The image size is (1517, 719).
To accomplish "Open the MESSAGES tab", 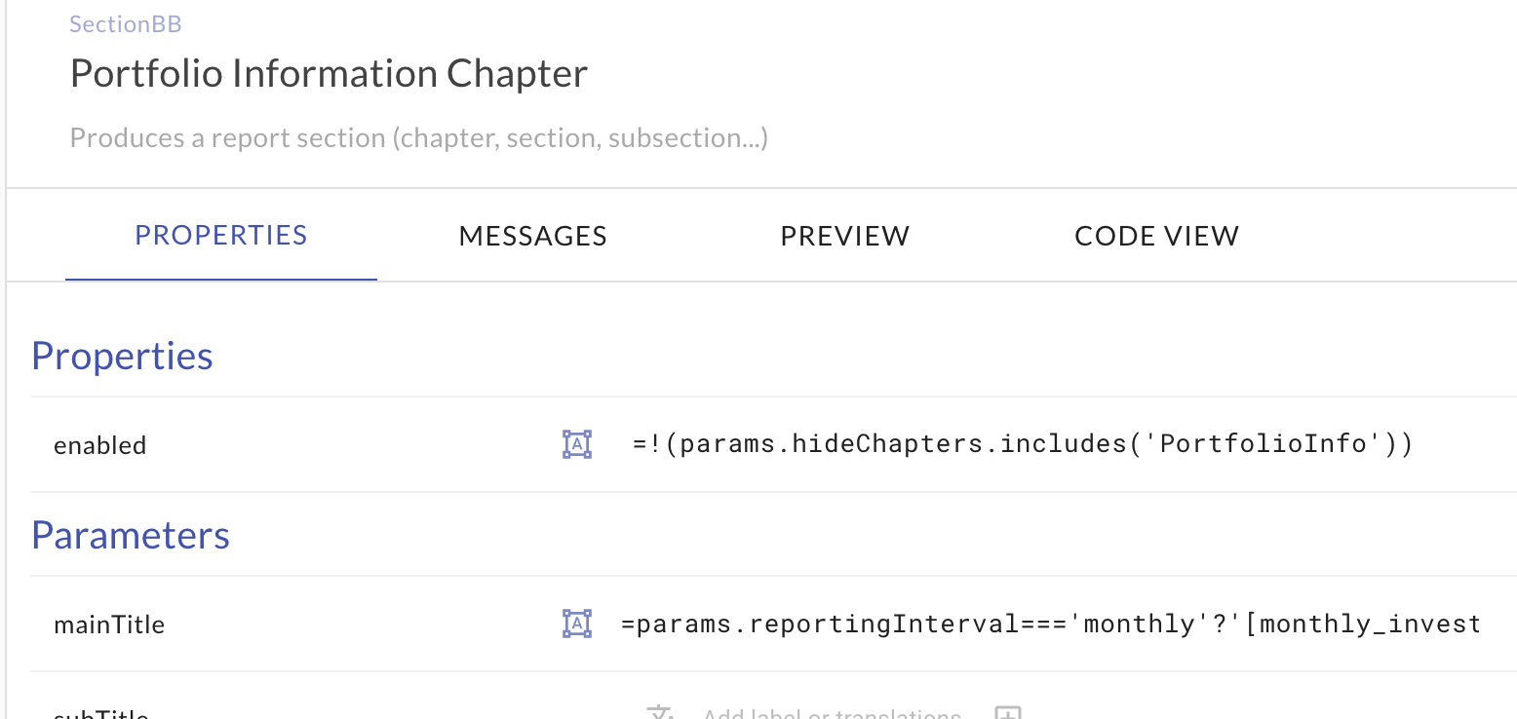I will [532, 236].
